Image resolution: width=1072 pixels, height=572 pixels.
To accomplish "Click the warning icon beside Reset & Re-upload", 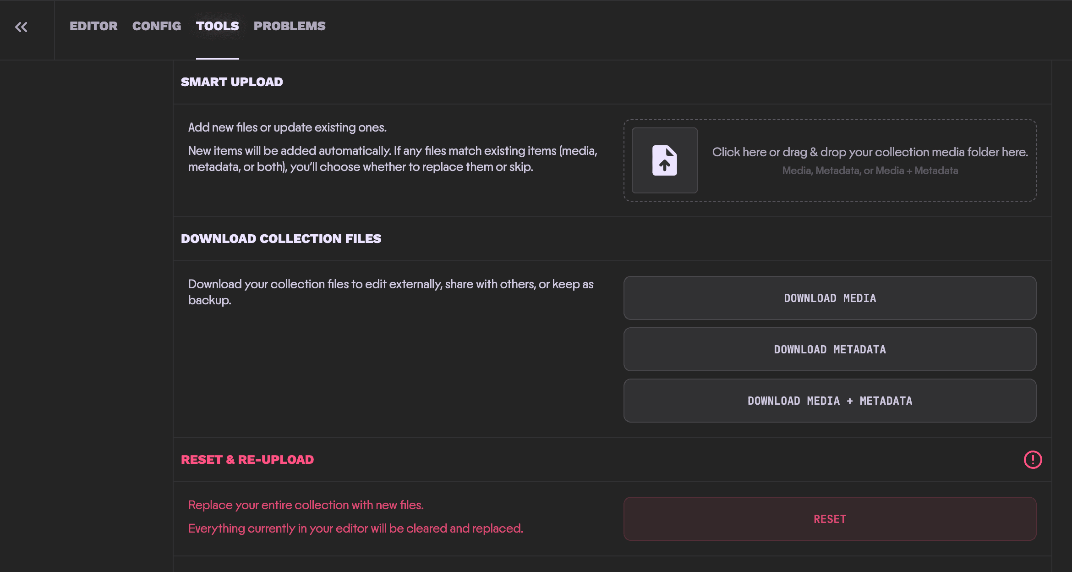I will [1033, 460].
